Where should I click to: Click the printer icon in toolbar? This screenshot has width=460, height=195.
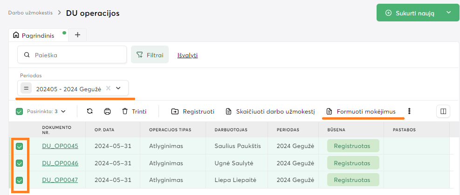tap(107, 111)
